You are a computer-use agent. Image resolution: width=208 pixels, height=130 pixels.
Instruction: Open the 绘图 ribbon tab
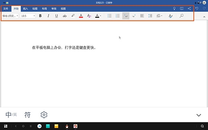[x=35, y=9]
